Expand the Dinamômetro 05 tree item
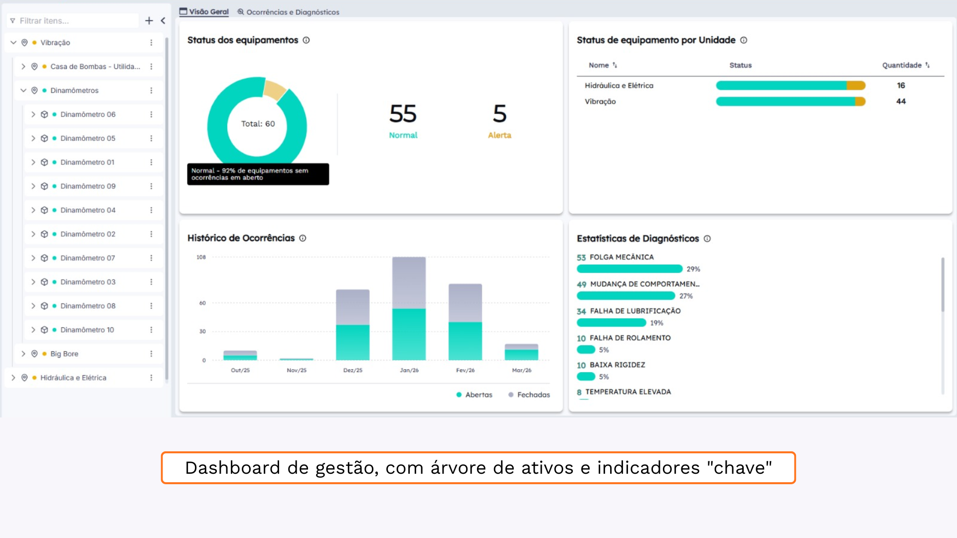 33,138
